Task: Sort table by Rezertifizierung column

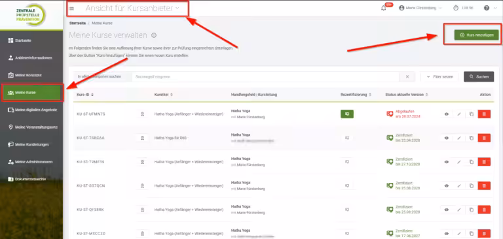Action: click(x=356, y=95)
